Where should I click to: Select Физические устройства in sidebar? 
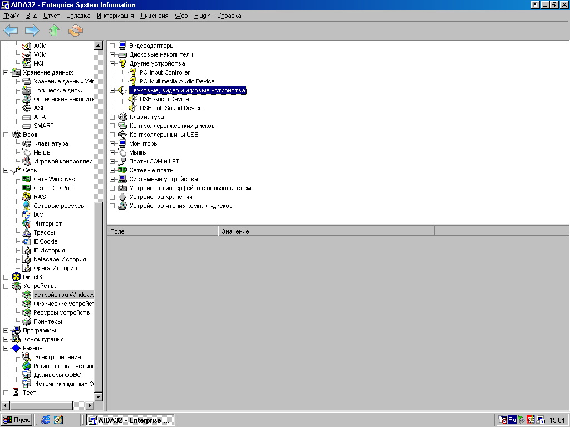pos(63,304)
